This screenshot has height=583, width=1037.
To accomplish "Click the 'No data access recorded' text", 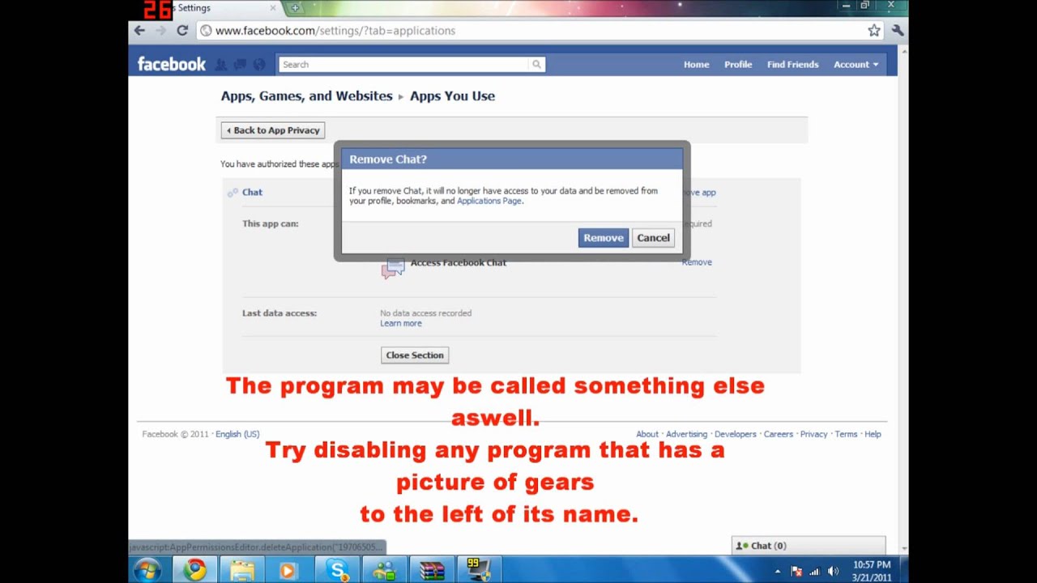I will (x=425, y=313).
